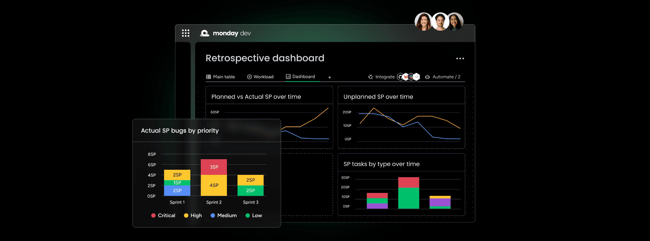Image resolution: width=650 pixels, height=241 pixels.
Task: Switch to the Workload tab
Action: [260, 77]
